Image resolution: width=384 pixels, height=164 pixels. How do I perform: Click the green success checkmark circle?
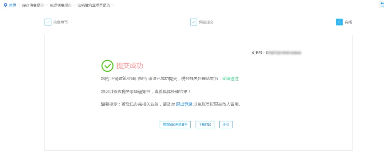(x=107, y=66)
